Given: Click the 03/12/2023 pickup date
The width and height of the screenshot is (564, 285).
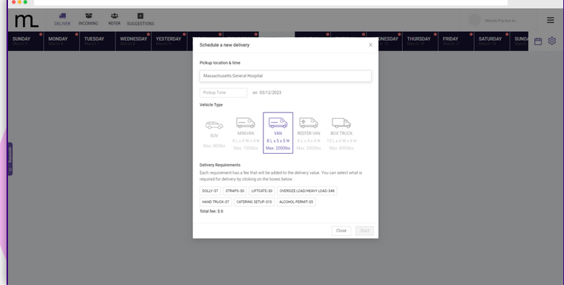Looking at the screenshot, I should 271,93.
